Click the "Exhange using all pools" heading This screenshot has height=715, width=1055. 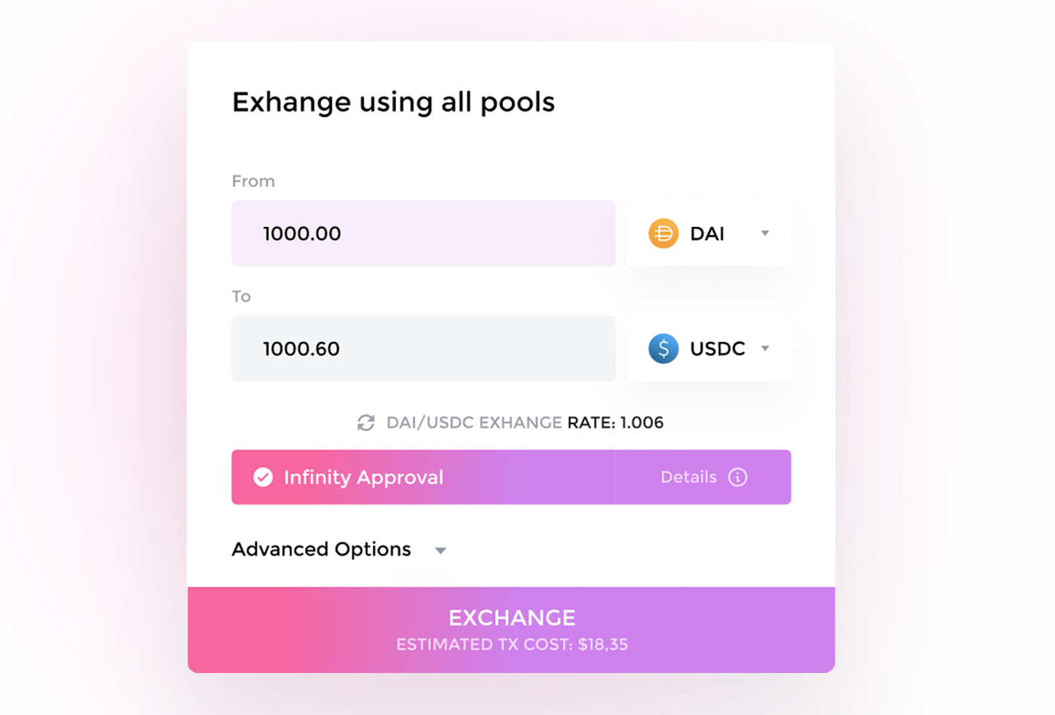[x=393, y=102]
